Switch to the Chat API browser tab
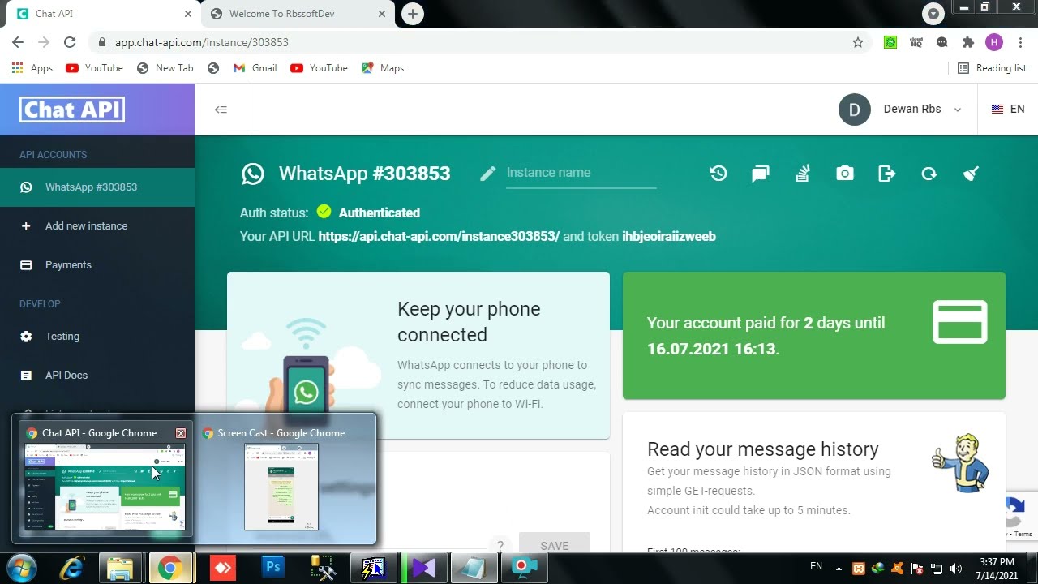The width and height of the screenshot is (1038, 584). 104,14
